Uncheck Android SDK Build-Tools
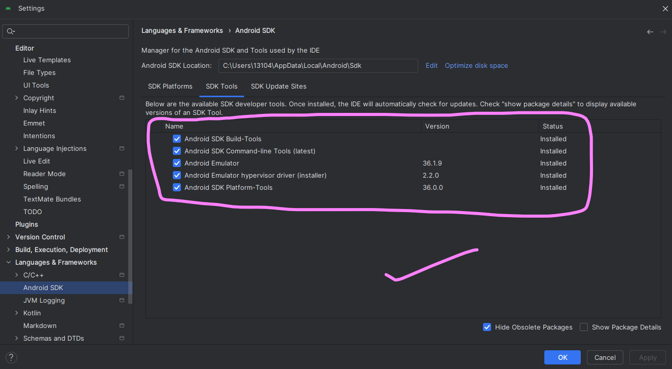Screen dimensions: 672x369 pos(177,139)
